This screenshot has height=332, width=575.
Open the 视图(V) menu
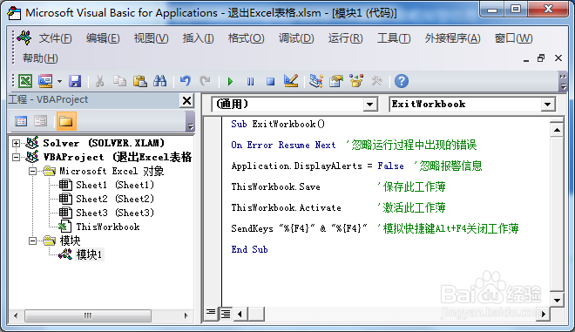point(151,38)
